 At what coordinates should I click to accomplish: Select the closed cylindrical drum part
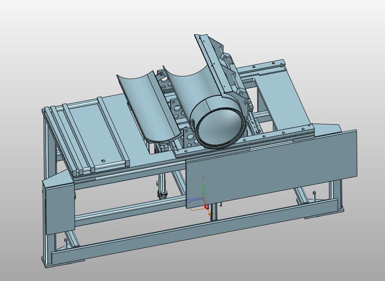[x=218, y=123]
